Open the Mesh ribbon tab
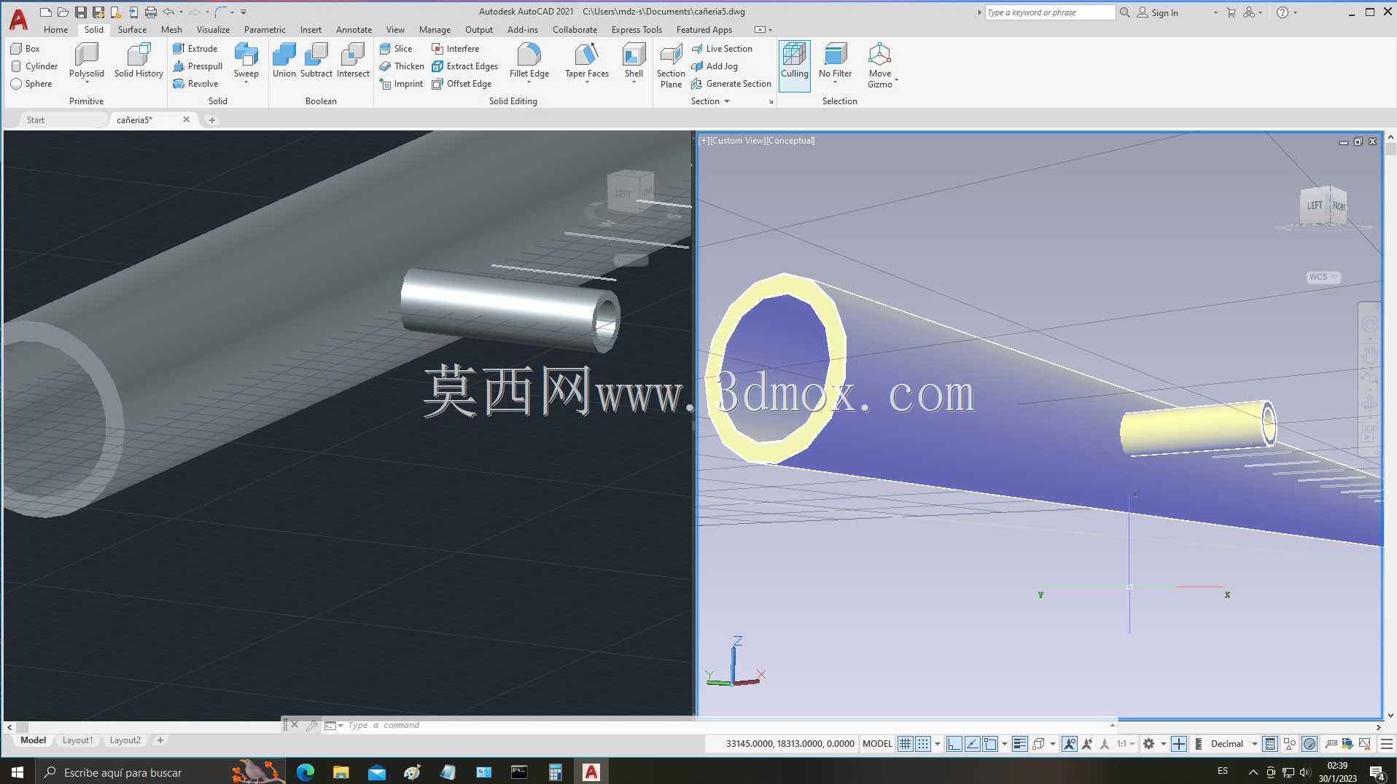 coord(171,29)
